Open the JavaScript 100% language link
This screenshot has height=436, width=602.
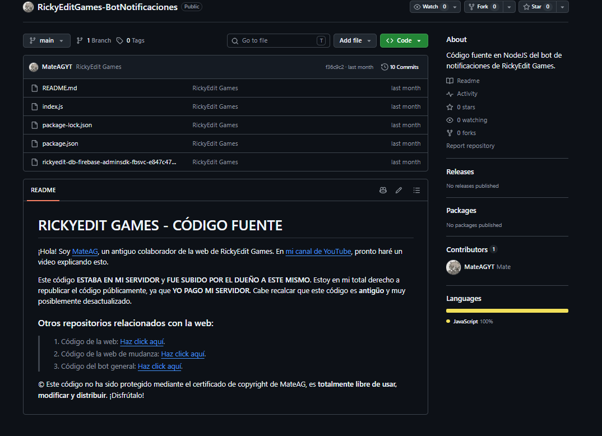470,322
